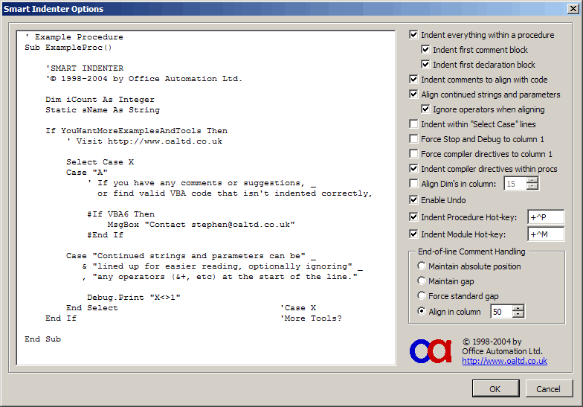This screenshot has height=407, width=583.
Task: Toggle Indent first declaration block checkbox
Action: [425, 64]
